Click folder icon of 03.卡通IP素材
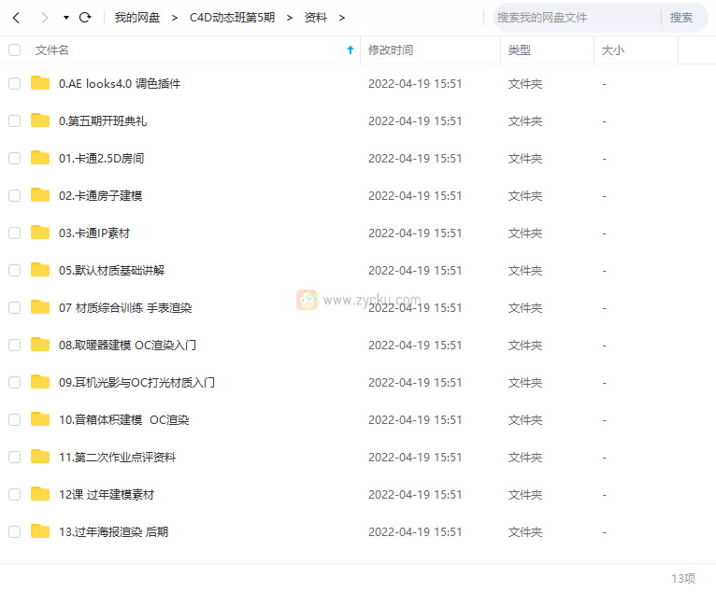The height and width of the screenshot is (593, 716). point(40,233)
